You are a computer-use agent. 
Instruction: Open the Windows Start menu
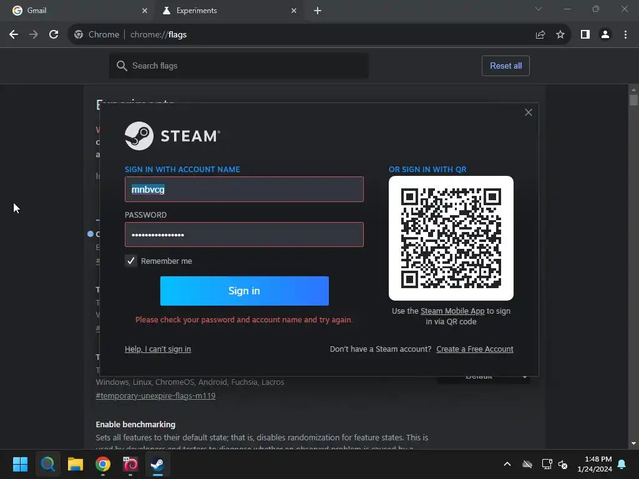(20, 464)
